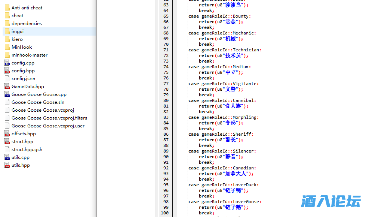Click the config.cpp file icon

coord(7,63)
